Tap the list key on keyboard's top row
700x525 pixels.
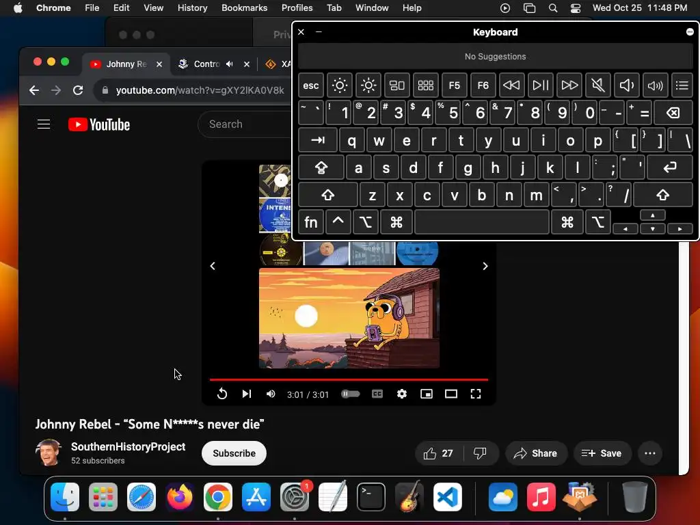point(682,85)
